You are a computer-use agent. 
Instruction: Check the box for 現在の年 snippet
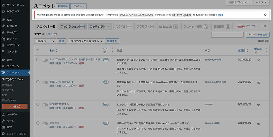tap(38, 123)
